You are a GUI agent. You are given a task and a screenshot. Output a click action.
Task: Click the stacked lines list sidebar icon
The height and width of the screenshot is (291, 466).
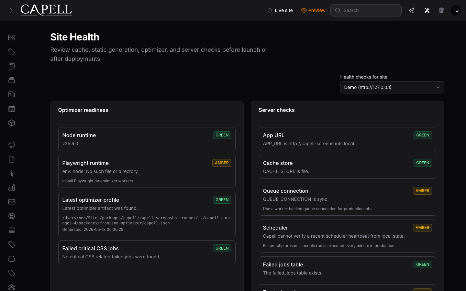pos(12,230)
